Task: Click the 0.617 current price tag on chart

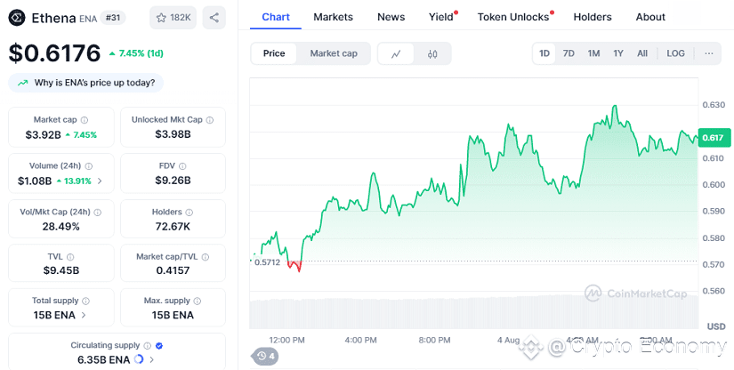Action: [714, 138]
